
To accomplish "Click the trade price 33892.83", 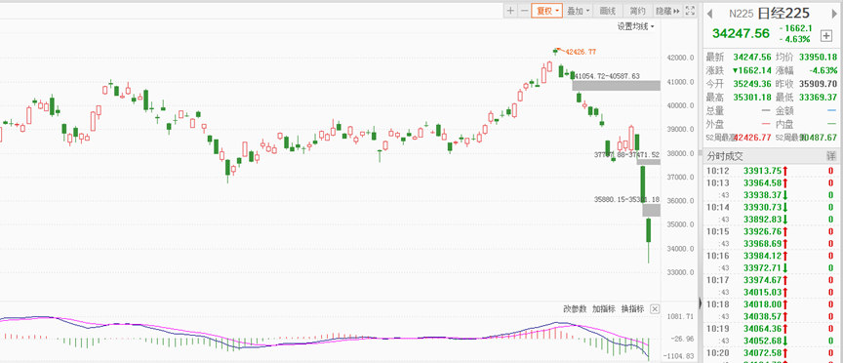I will [761, 219].
